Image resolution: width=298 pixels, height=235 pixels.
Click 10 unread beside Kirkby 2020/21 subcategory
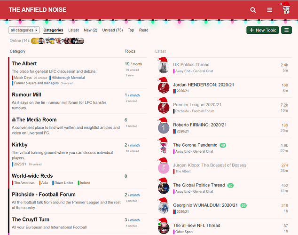35,164
